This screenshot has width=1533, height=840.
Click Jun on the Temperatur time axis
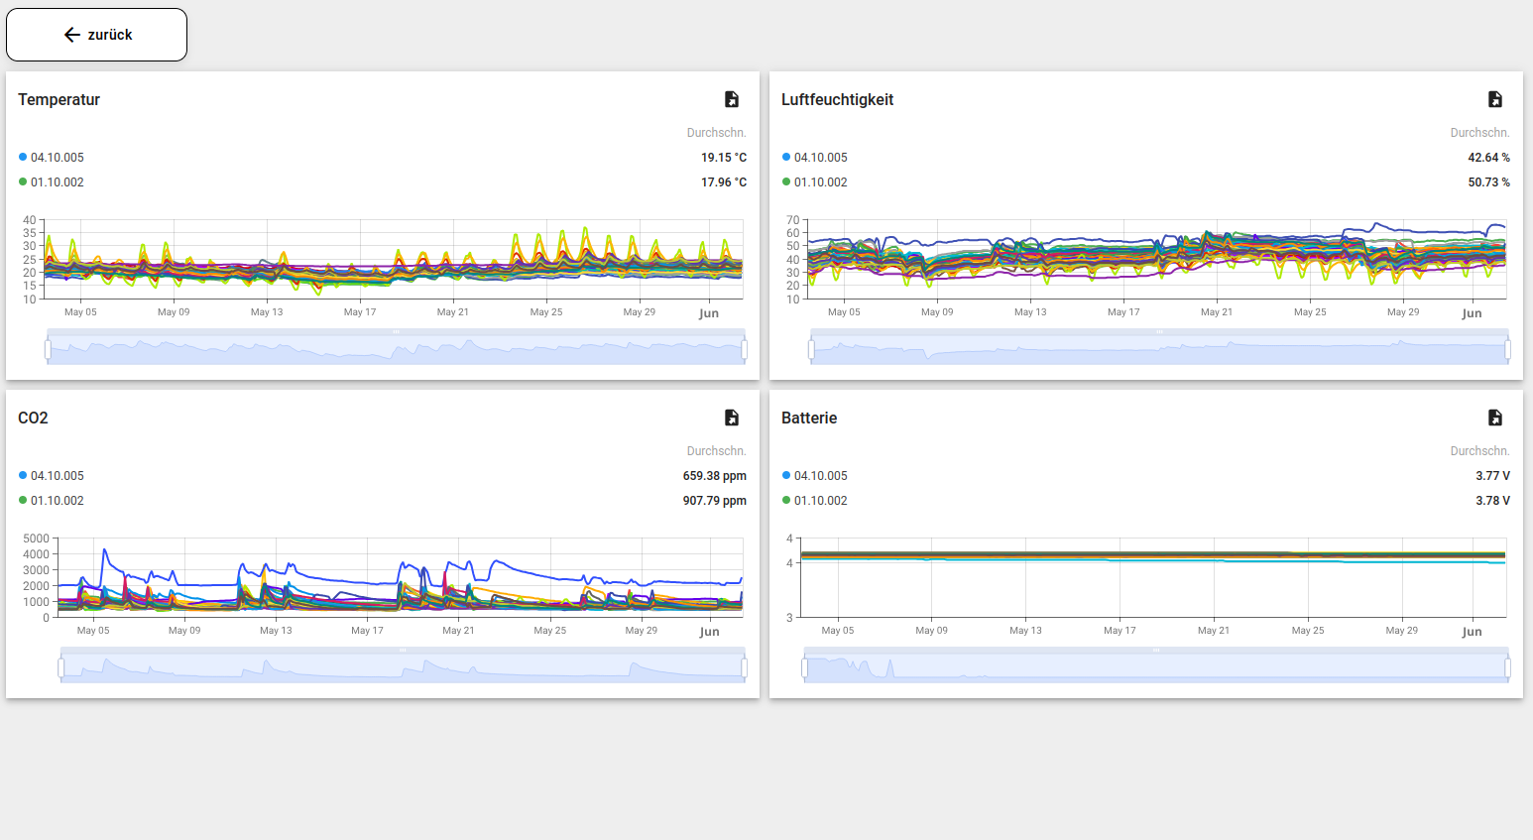[709, 313]
